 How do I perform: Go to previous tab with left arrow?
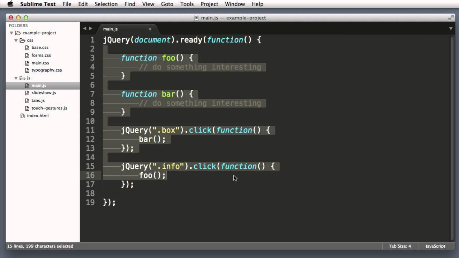tap(85, 29)
